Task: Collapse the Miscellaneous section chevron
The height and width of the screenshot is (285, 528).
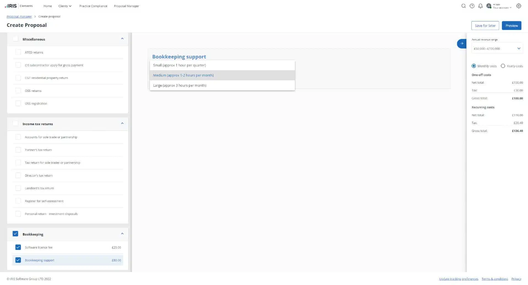Action: (x=122, y=39)
